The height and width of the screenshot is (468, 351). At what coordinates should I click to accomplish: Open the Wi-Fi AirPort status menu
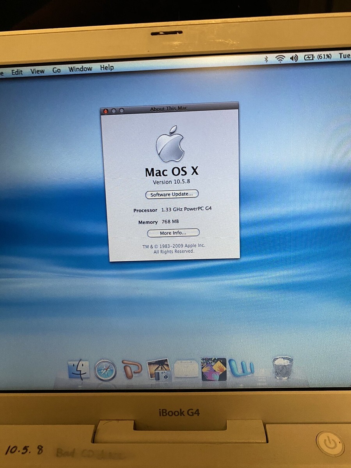click(x=280, y=58)
